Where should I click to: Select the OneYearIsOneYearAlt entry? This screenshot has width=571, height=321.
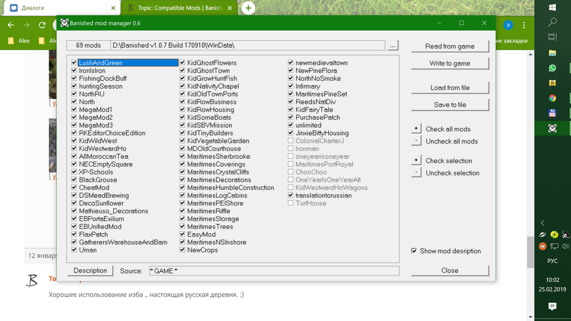[328, 180]
